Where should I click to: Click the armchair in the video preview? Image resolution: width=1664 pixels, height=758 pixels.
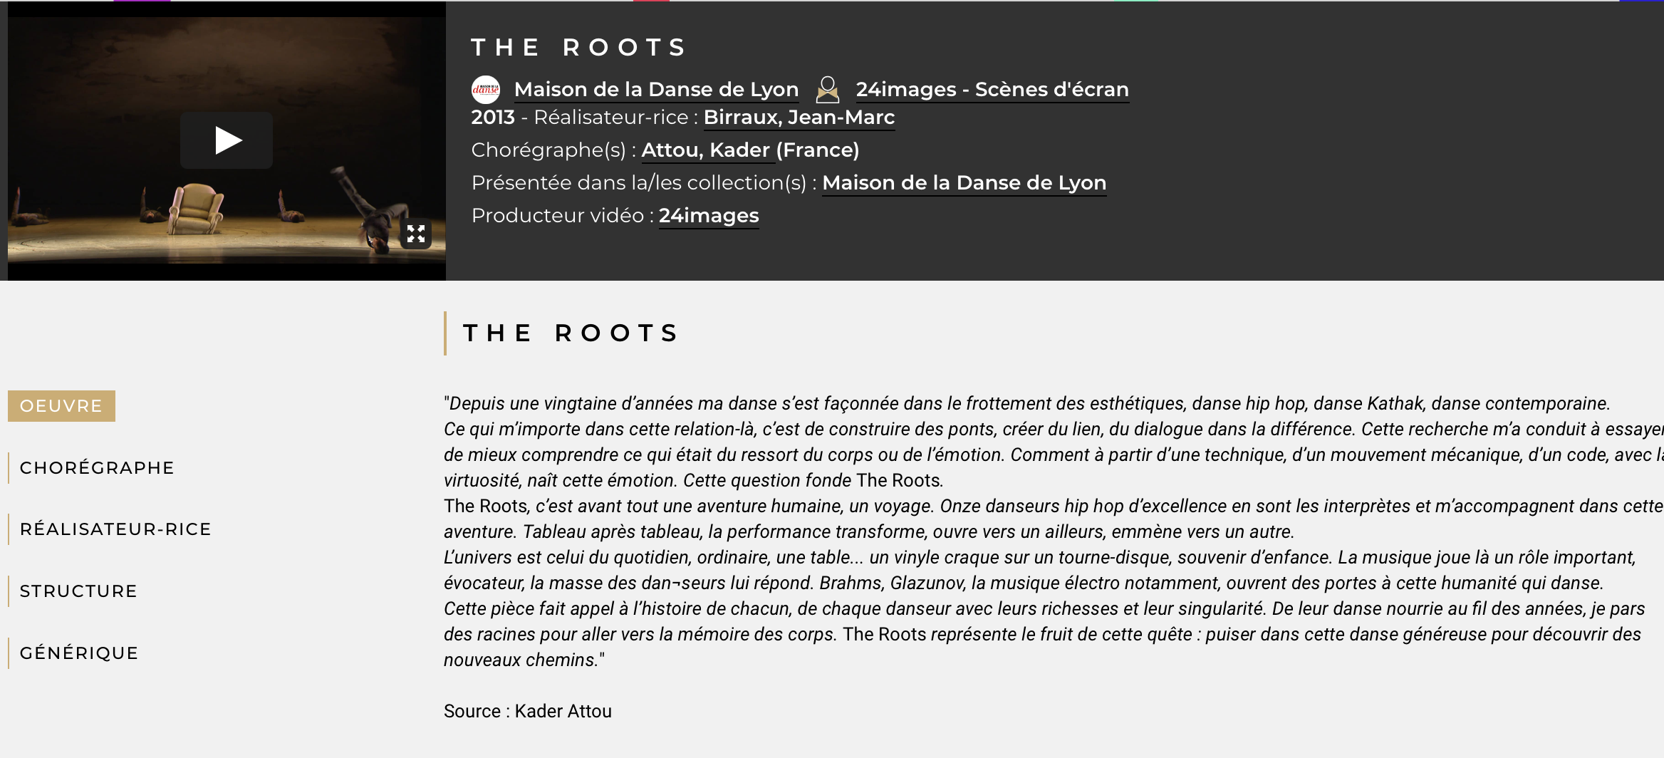click(x=194, y=208)
